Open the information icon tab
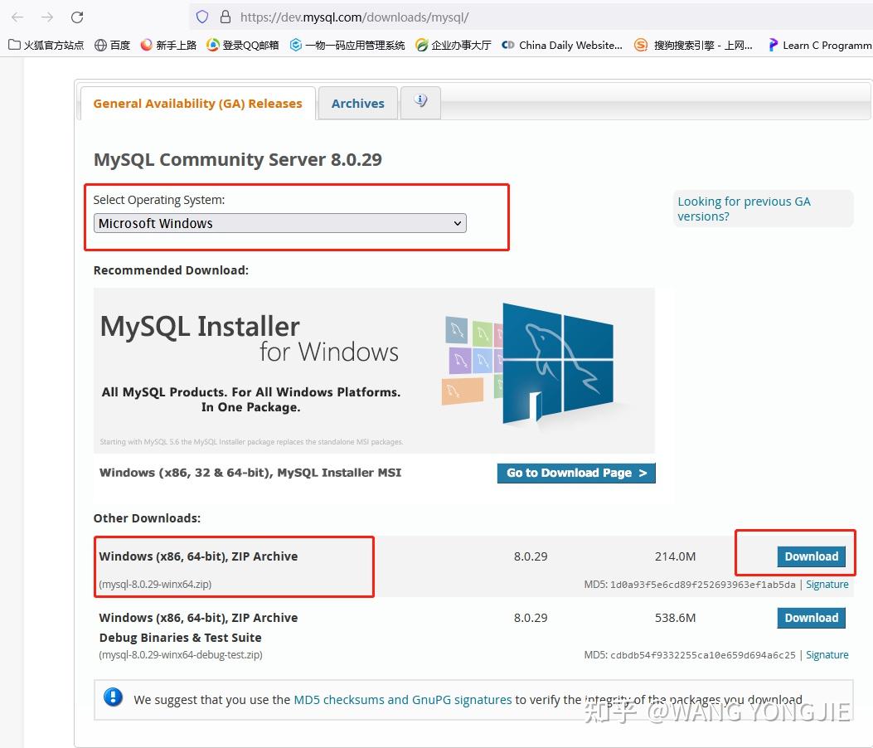The height and width of the screenshot is (748, 873). point(420,103)
